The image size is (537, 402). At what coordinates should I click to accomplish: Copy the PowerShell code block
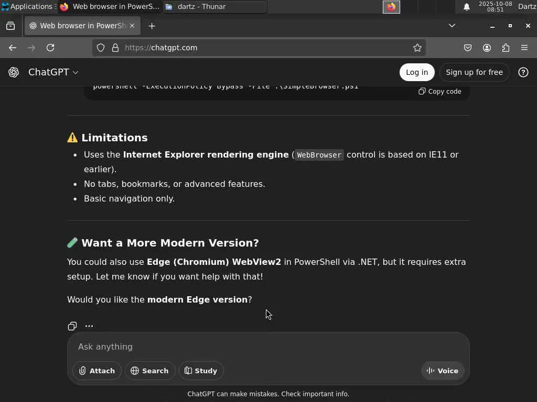point(440,91)
